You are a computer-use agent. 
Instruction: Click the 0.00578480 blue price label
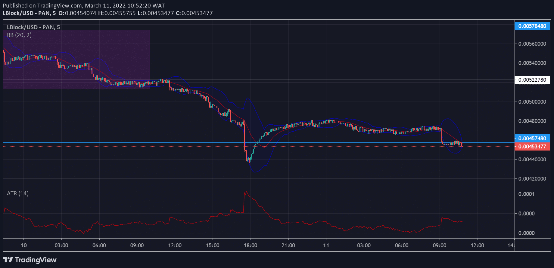532,26
